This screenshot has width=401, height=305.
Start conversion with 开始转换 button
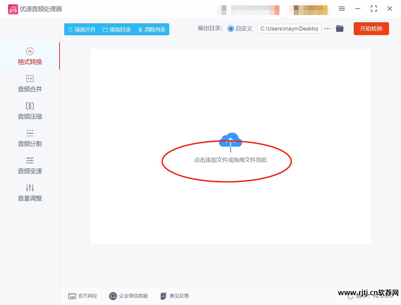point(371,29)
